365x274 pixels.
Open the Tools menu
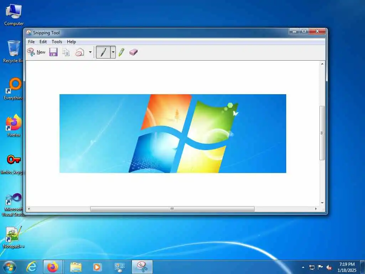(x=57, y=42)
